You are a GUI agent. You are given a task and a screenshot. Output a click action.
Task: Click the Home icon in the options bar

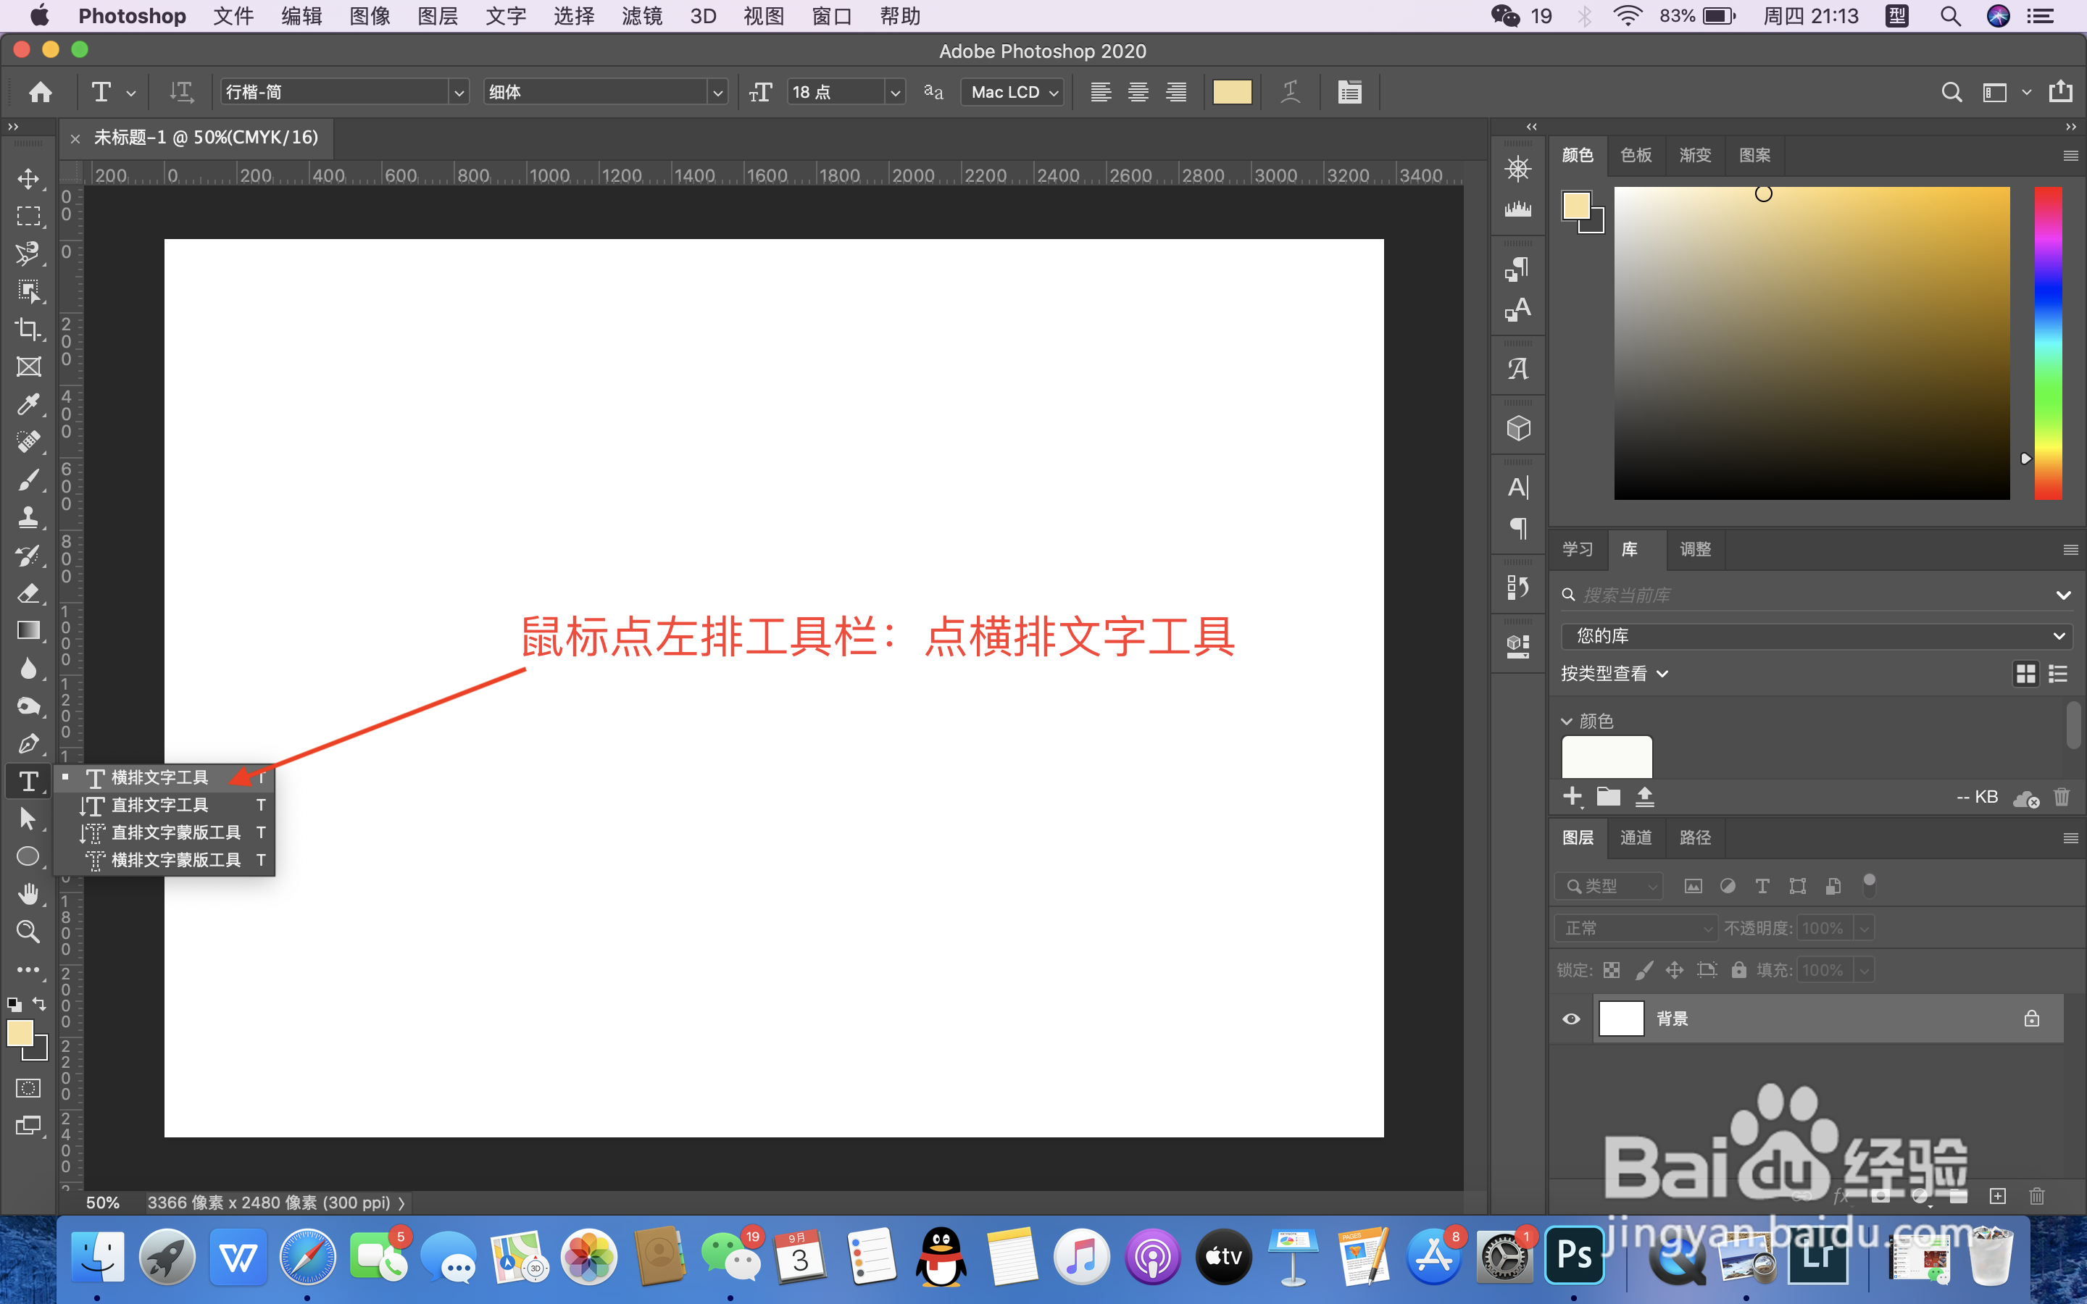(x=39, y=92)
